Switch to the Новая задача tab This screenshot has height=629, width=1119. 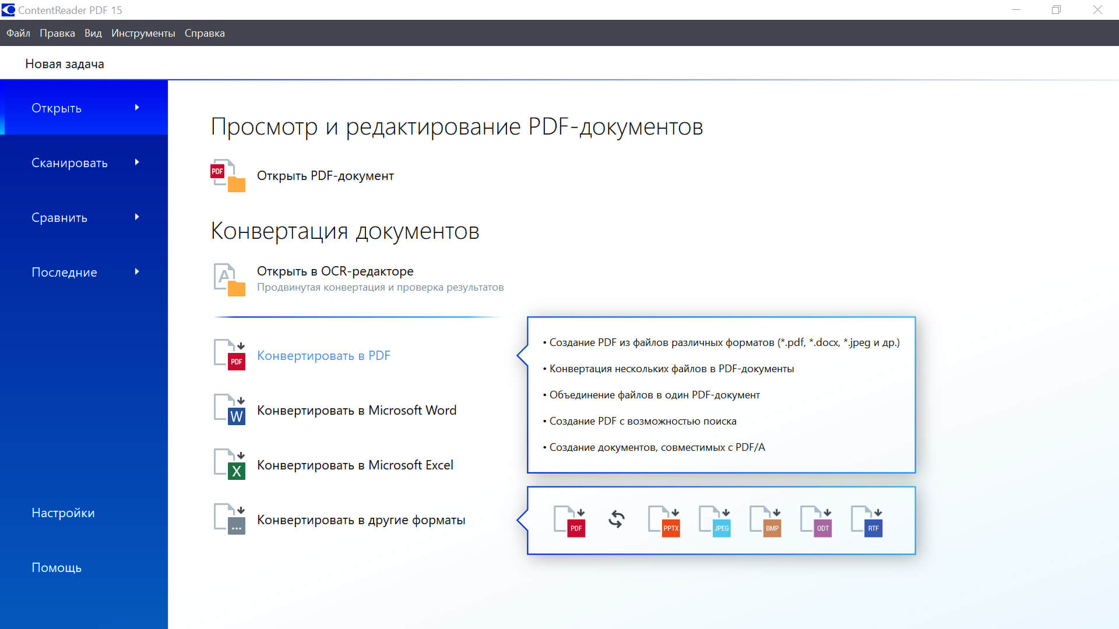(64, 63)
